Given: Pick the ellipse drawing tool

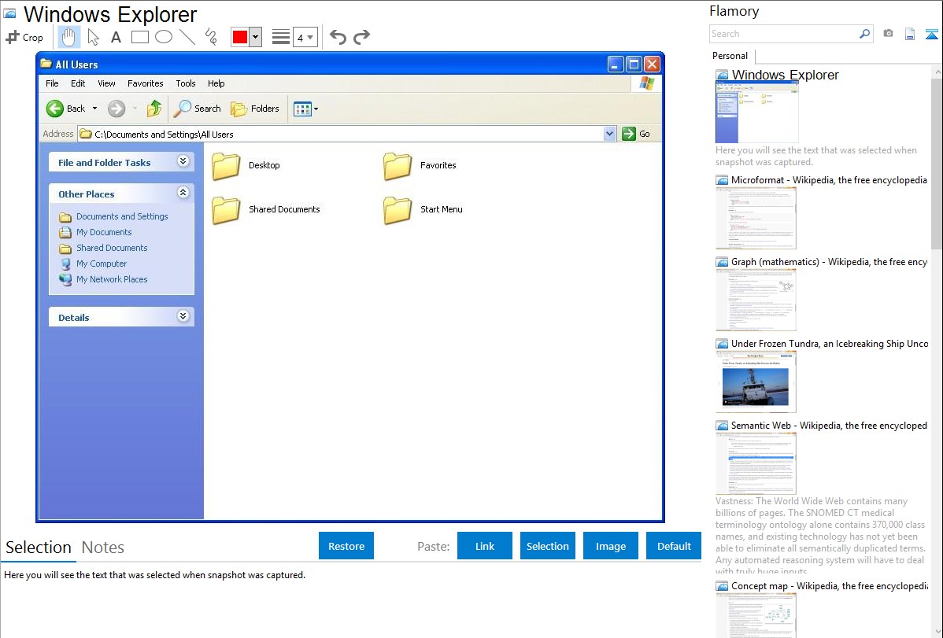Looking at the screenshot, I should point(164,37).
